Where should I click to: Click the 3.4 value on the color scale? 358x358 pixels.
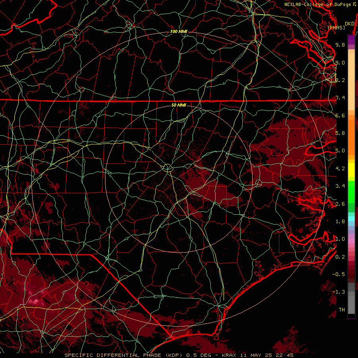[x=340, y=186]
